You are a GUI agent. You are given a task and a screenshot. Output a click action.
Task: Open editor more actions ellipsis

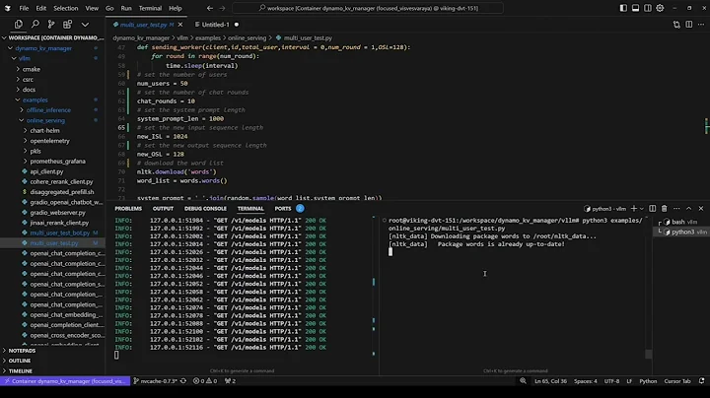(x=701, y=25)
